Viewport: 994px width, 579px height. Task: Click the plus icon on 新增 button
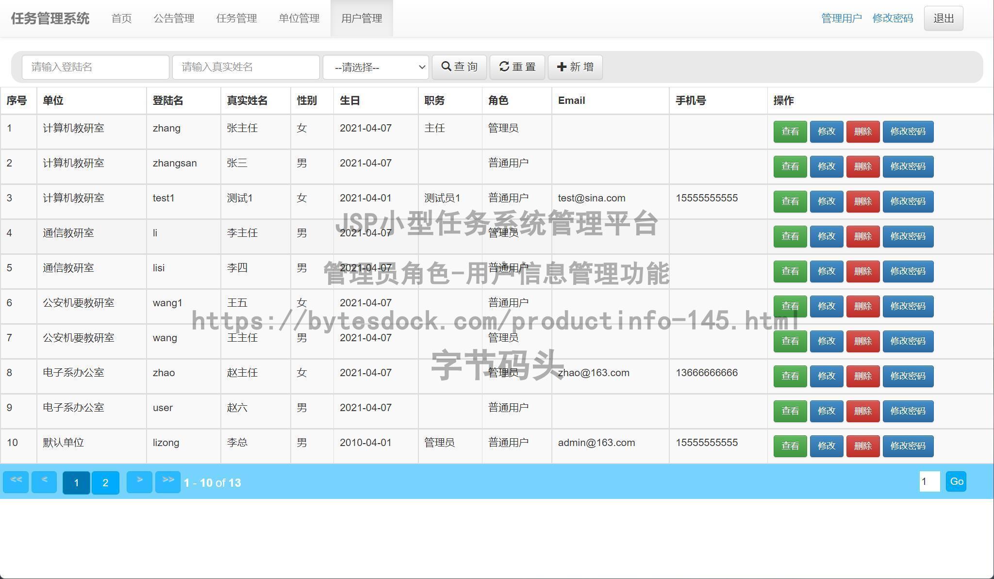[562, 66]
